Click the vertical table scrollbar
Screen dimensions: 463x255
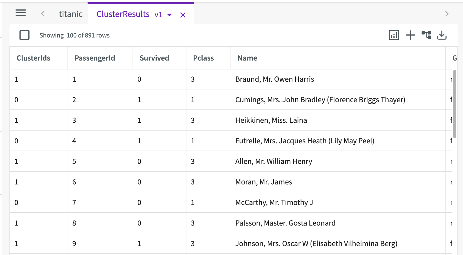pyautogui.click(x=455, y=104)
